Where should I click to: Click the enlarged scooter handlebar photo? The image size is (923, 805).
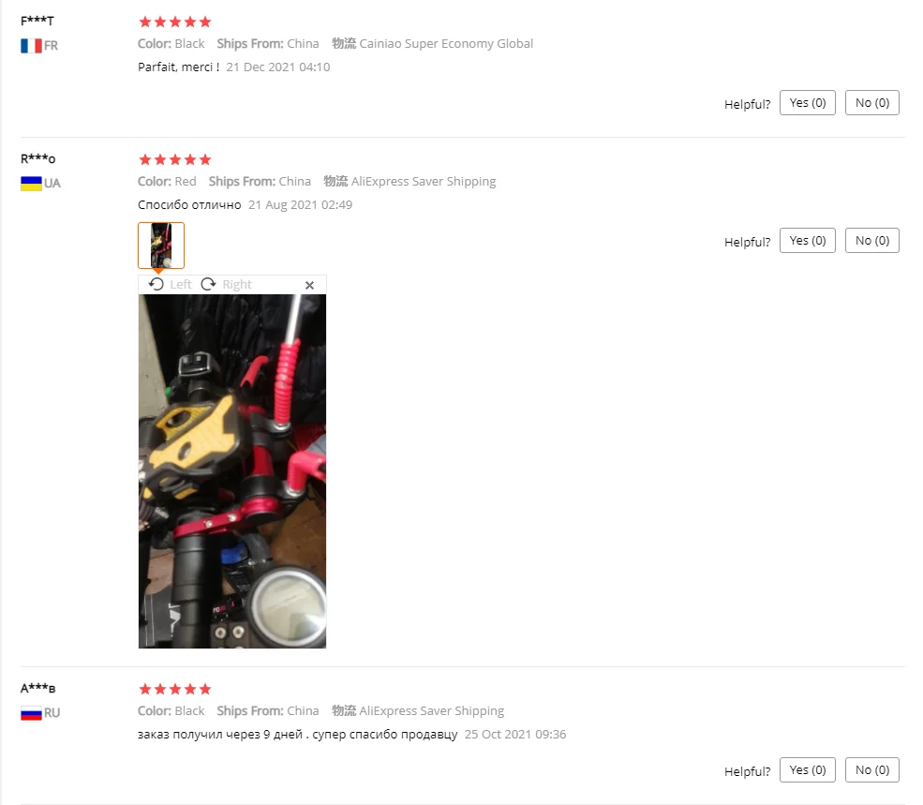pos(232,471)
